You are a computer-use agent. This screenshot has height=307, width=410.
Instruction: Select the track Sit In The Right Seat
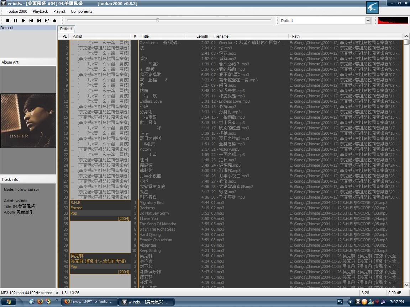(x=157, y=229)
